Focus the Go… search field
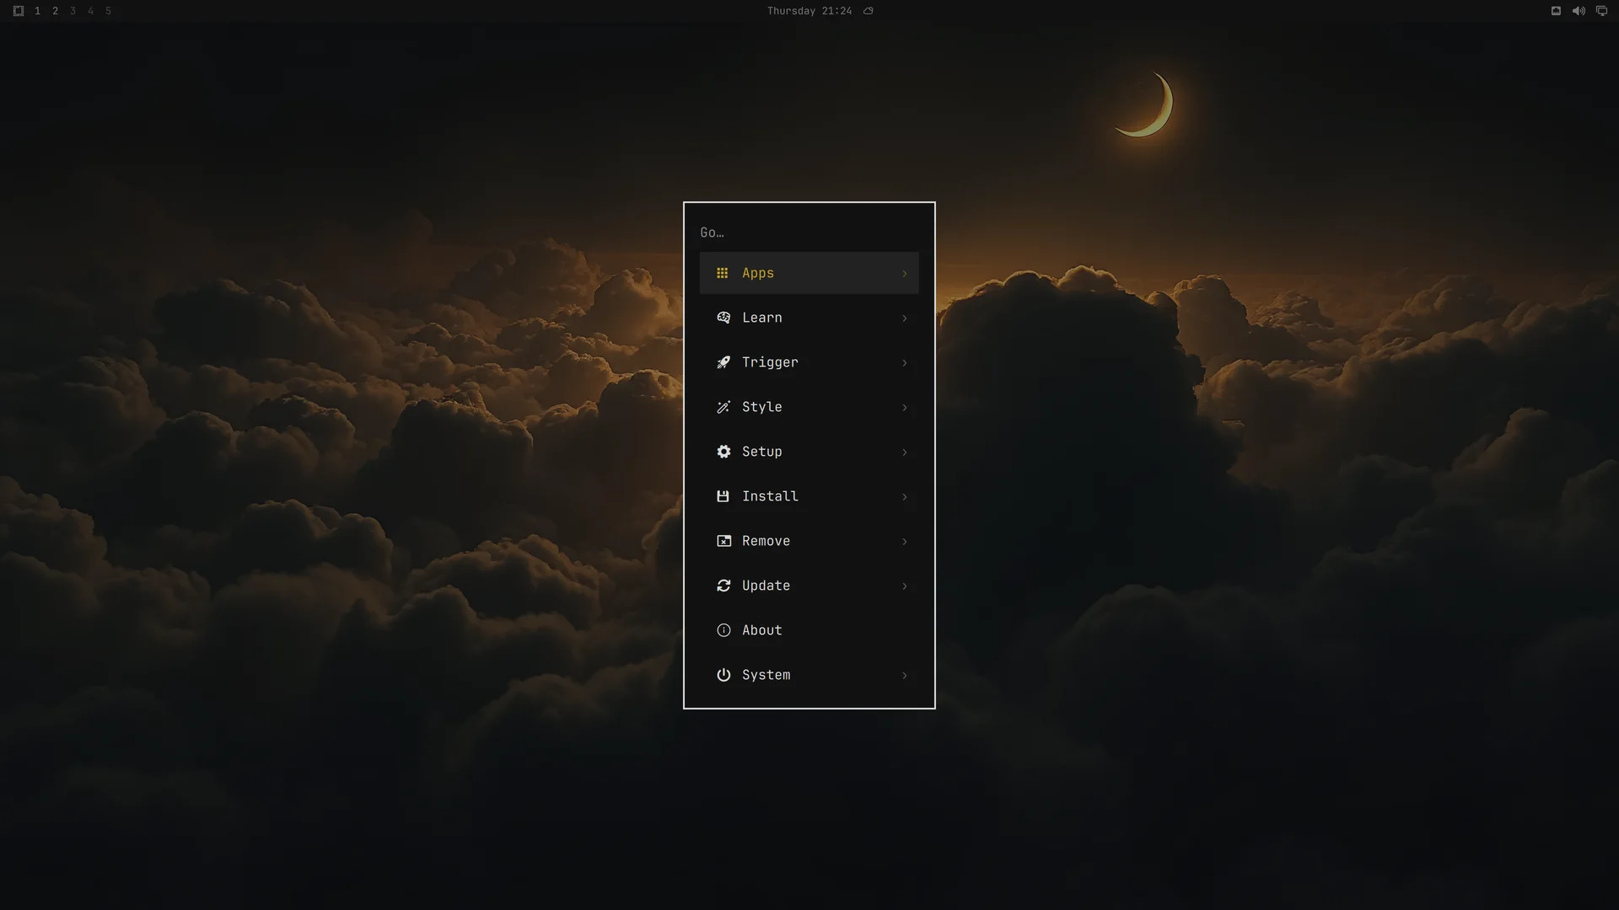This screenshot has height=910, width=1619. coord(809,233)
